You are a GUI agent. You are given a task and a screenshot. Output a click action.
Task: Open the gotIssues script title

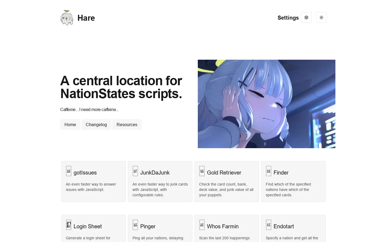(x=85, y=173)
